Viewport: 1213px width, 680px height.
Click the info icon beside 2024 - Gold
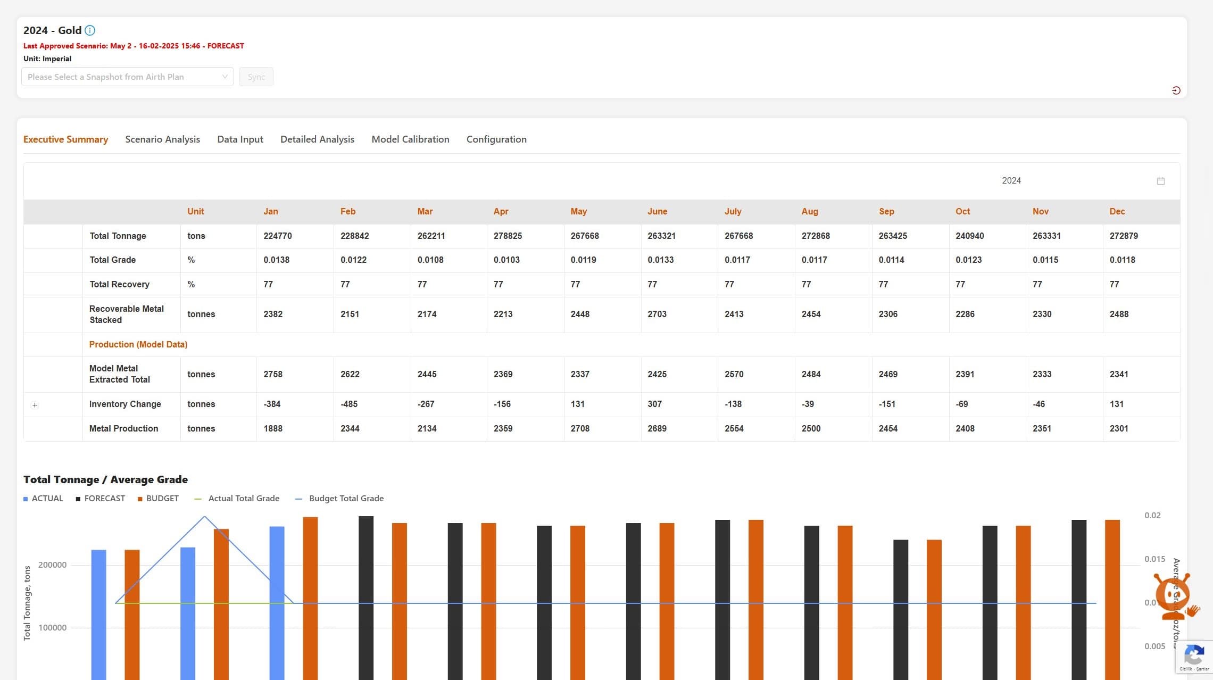(90, 30)
